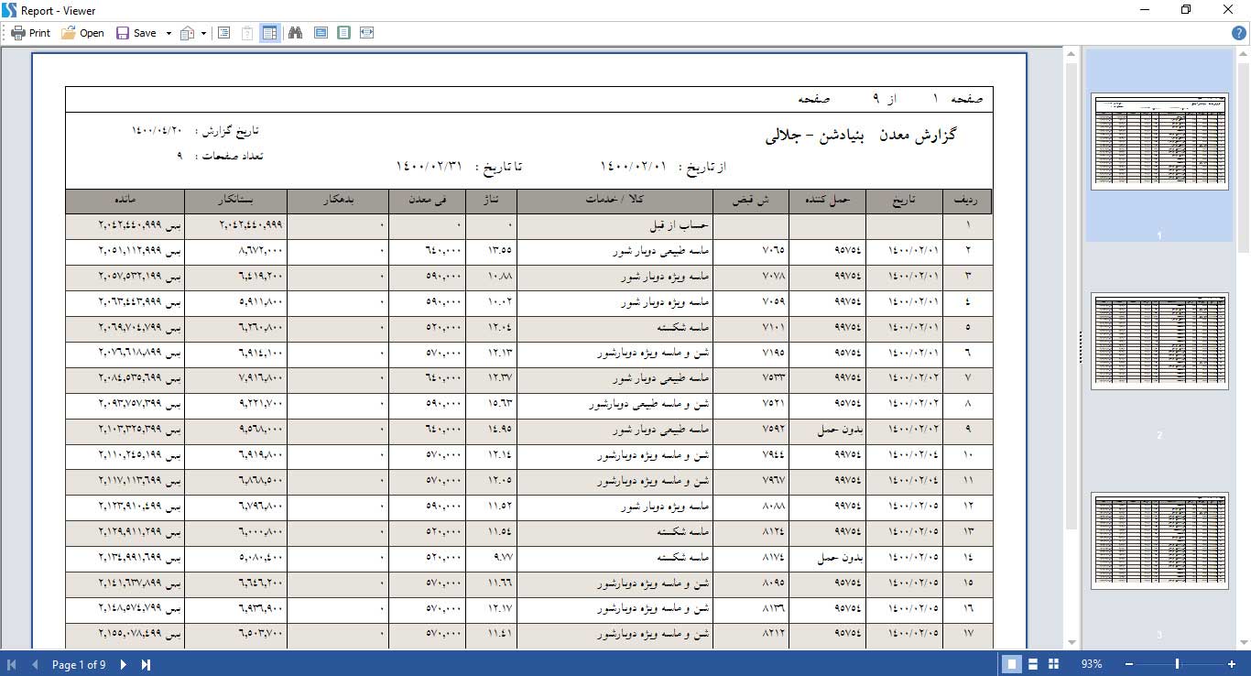Screen dimensions: 1251x676
Task: Select the one page view icon
Action: coord(343,33)
